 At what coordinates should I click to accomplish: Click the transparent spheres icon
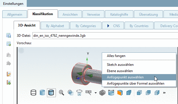pos(71,93)
